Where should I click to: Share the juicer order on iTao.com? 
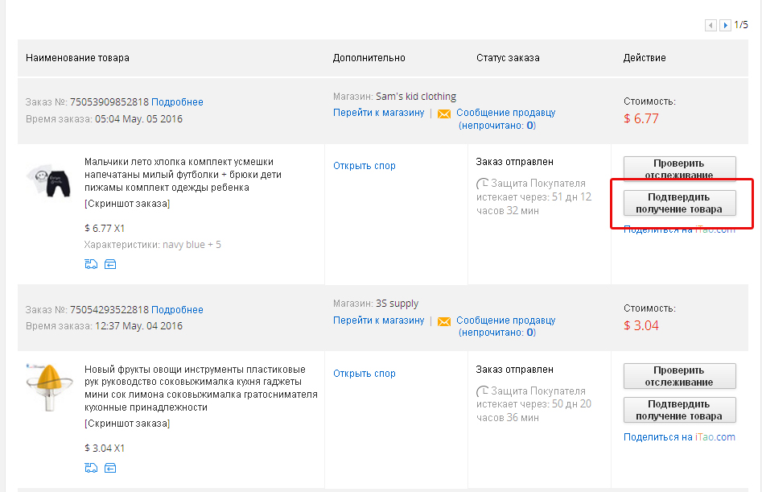tap(679, 437)
